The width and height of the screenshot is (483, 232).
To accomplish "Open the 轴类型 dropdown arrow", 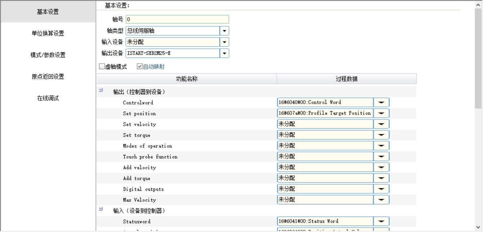I will (x=225, y=31).
